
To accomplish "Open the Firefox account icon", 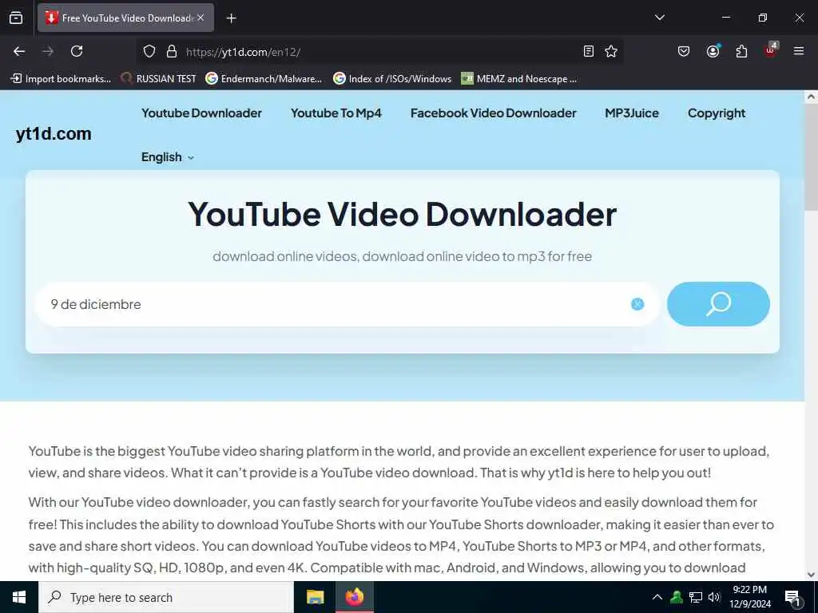I will [713, 51].
